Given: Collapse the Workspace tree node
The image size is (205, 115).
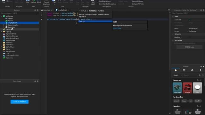Looking at the screenshot, I should [1, 16].
